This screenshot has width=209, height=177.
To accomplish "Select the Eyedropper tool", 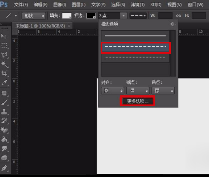I will click(4, 83).
